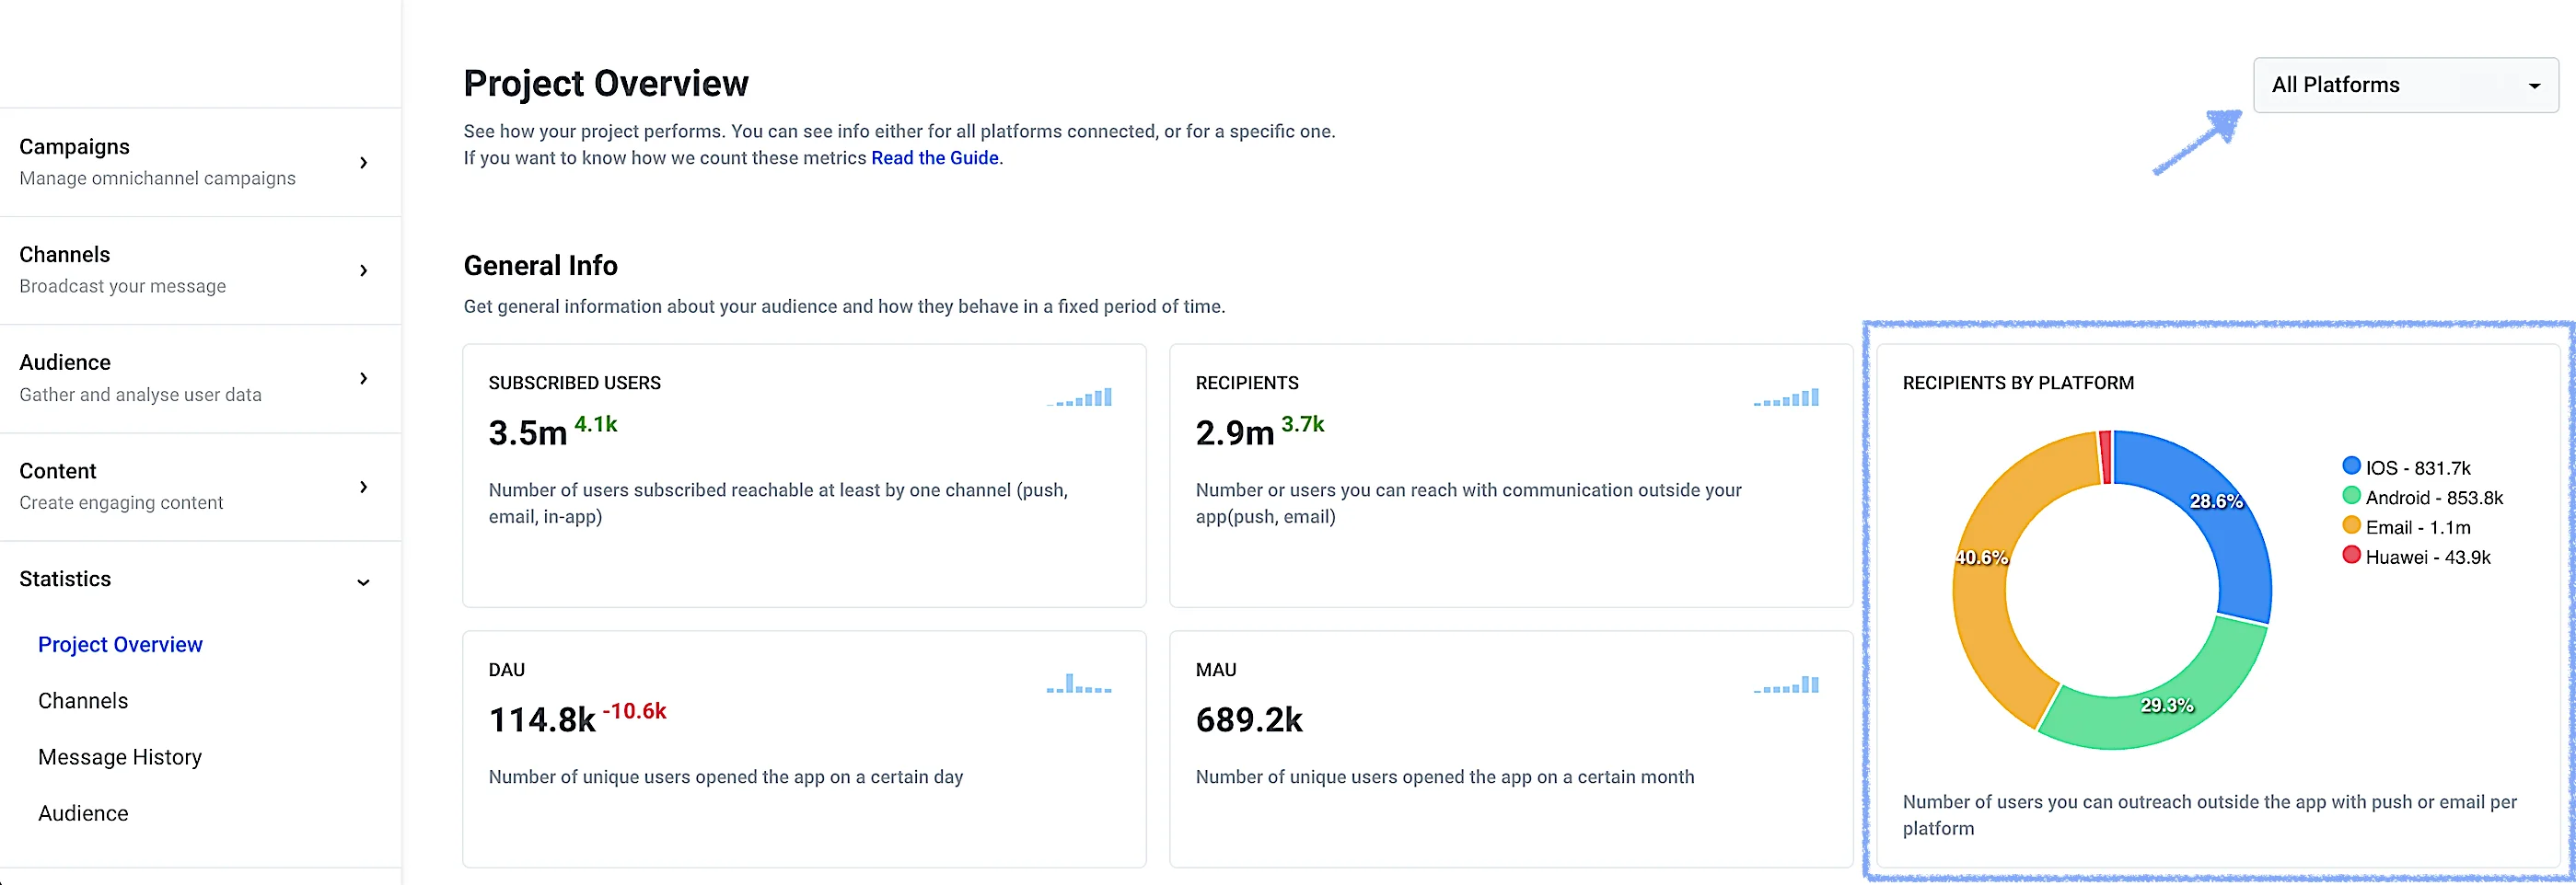Open Message History under Statistics
The image size is (2576, 885).
120,757
